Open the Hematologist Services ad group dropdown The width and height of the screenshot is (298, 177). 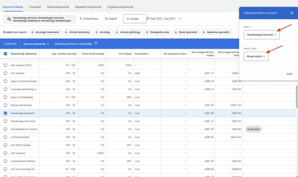261,35
